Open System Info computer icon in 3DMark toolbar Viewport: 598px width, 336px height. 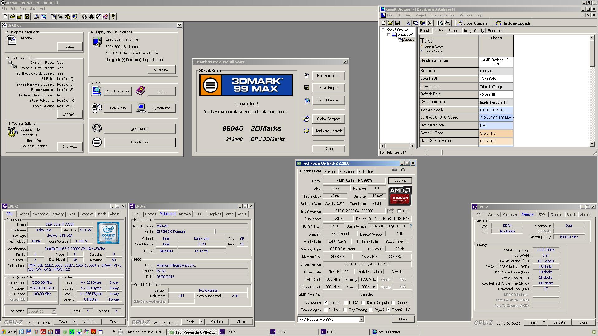(x=36, y=17)
